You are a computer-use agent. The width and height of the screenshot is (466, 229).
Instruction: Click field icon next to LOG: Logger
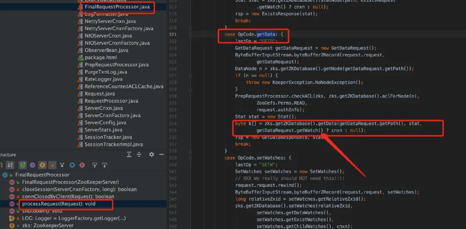point(12,218)
